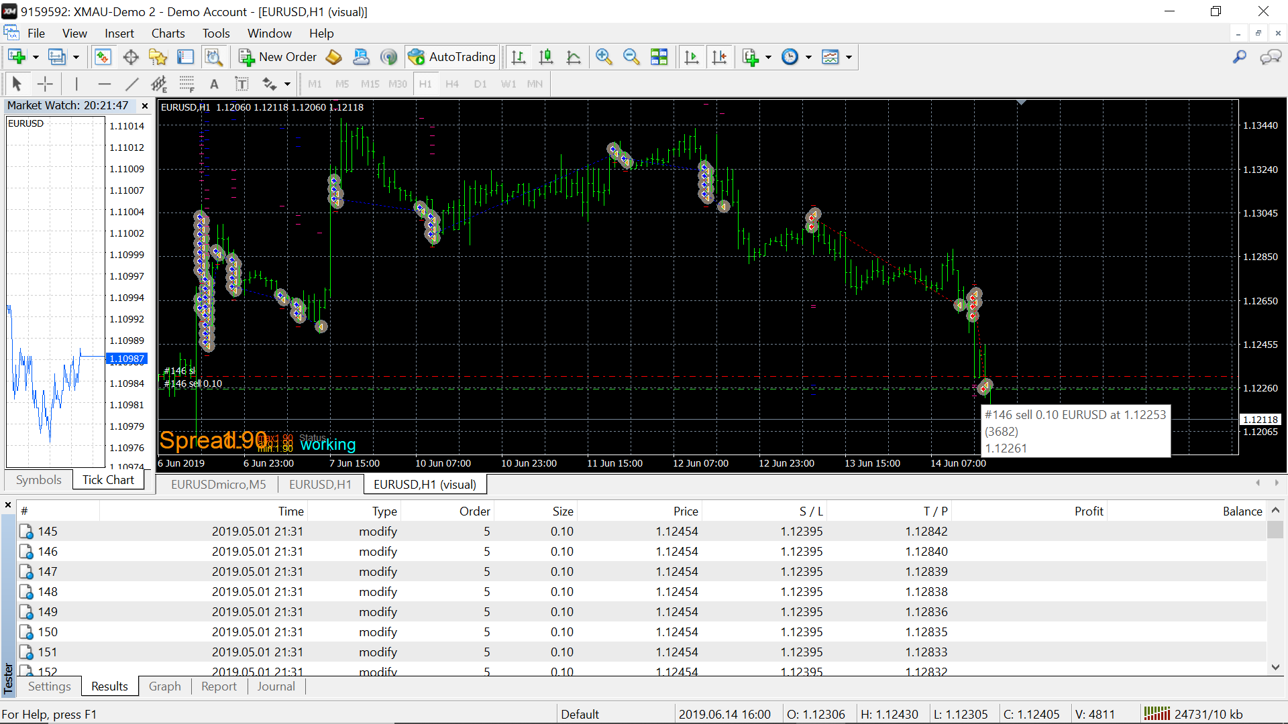Open the MetaEditor yellow book icon
The image size is (1288, 724).
tap(333, 57)
